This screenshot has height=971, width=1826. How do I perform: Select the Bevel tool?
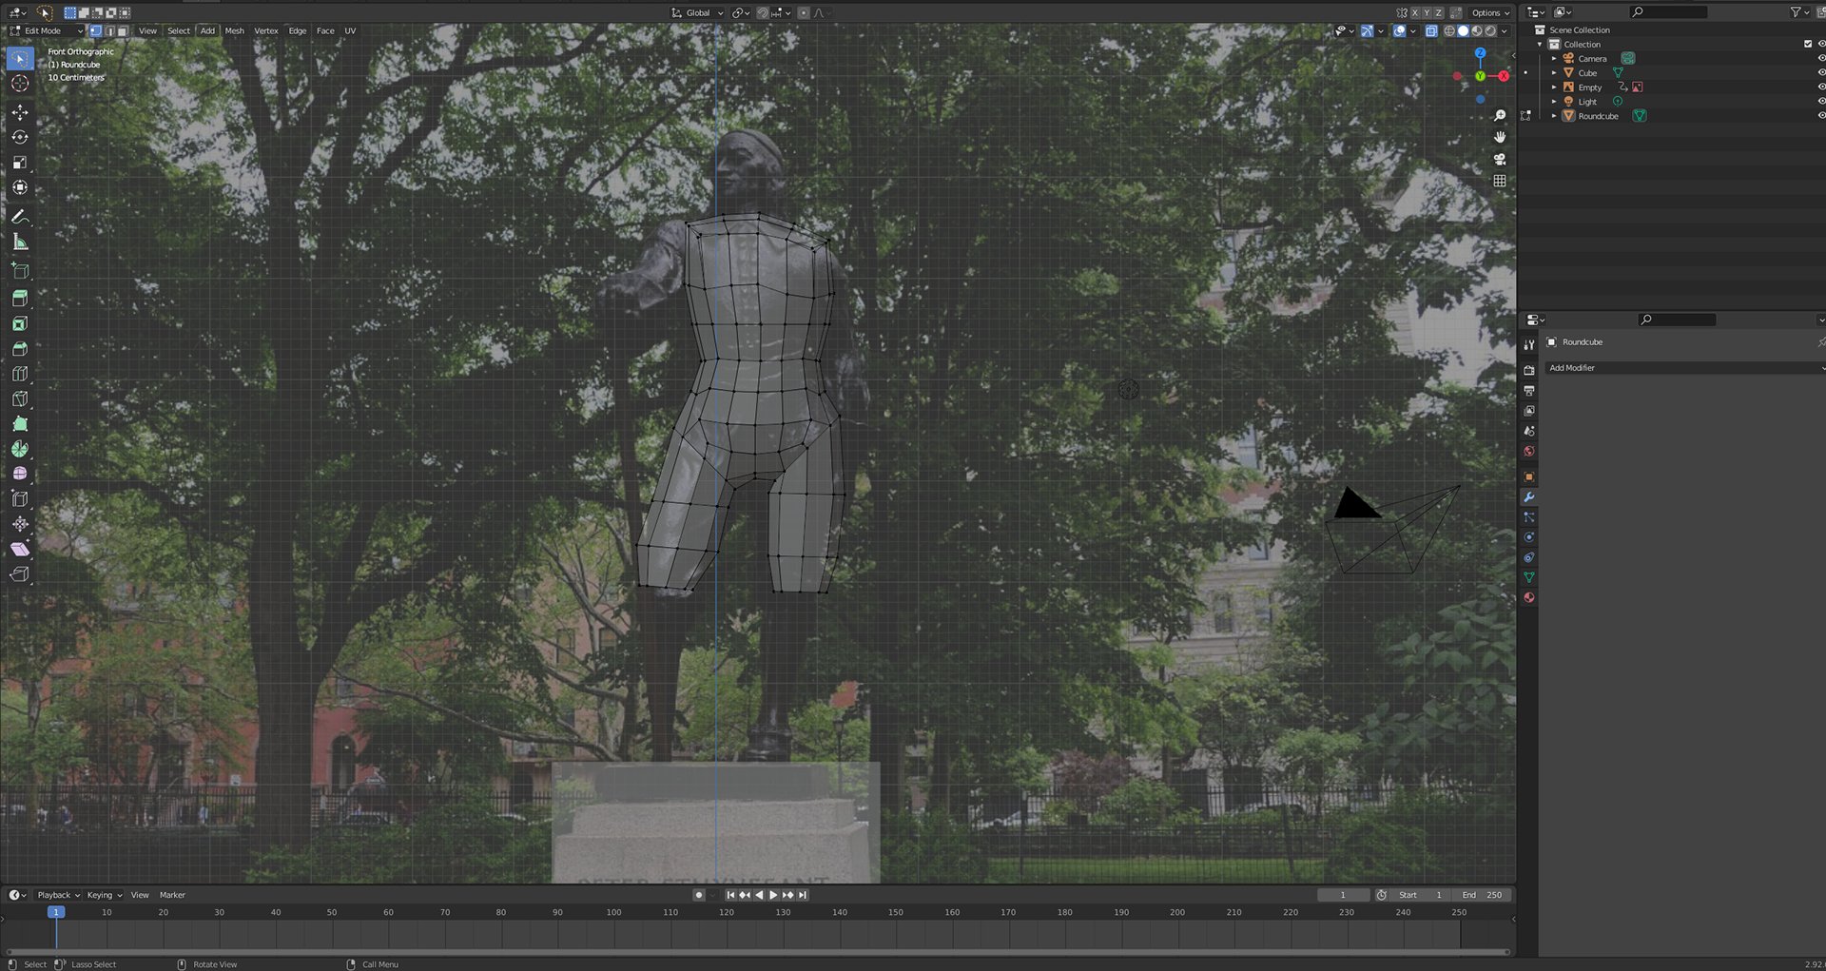click(x=20, y=349)
